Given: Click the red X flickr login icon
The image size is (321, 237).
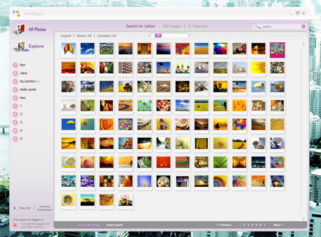Looking at the screenshot, I should click(15, 225).
